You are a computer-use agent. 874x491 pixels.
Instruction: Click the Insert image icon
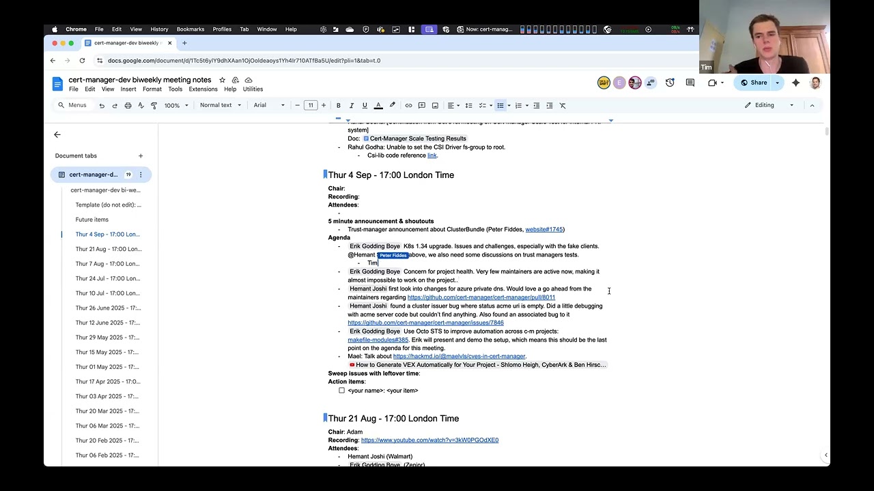click(x=435, y=105)
